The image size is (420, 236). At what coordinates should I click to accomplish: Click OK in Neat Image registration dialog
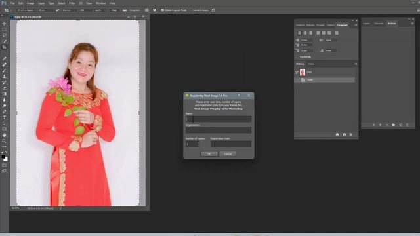(x=209, y=154)
